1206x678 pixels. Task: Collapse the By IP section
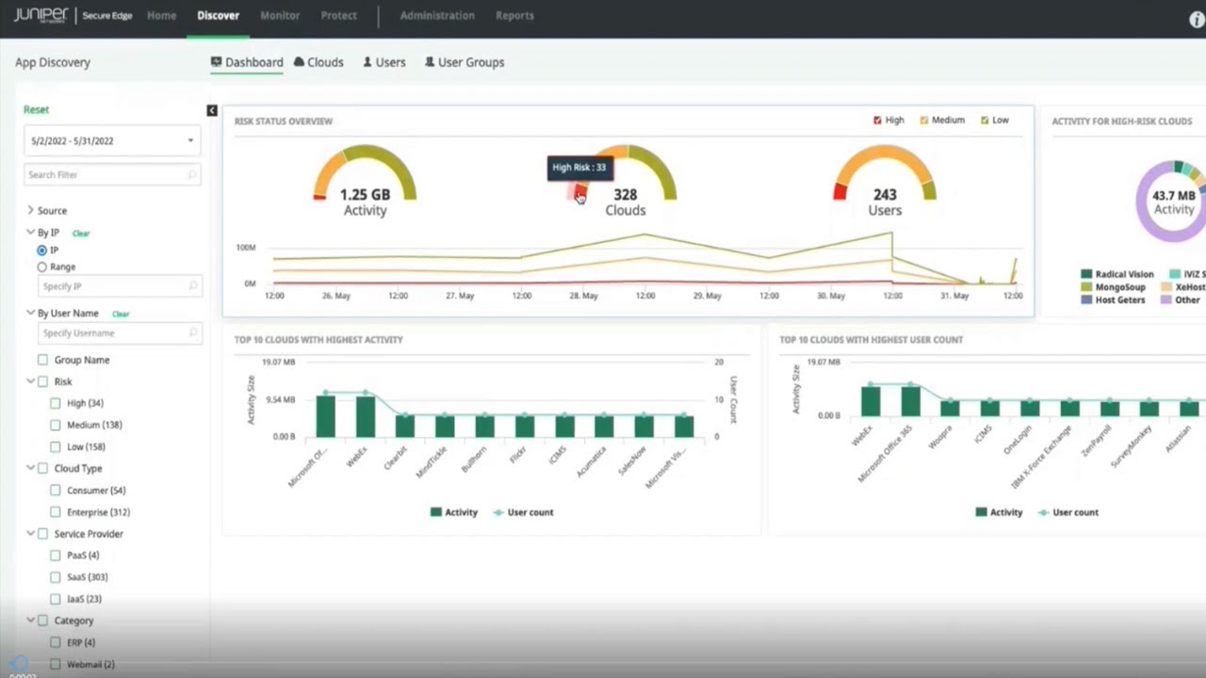(x=30, y=233)
